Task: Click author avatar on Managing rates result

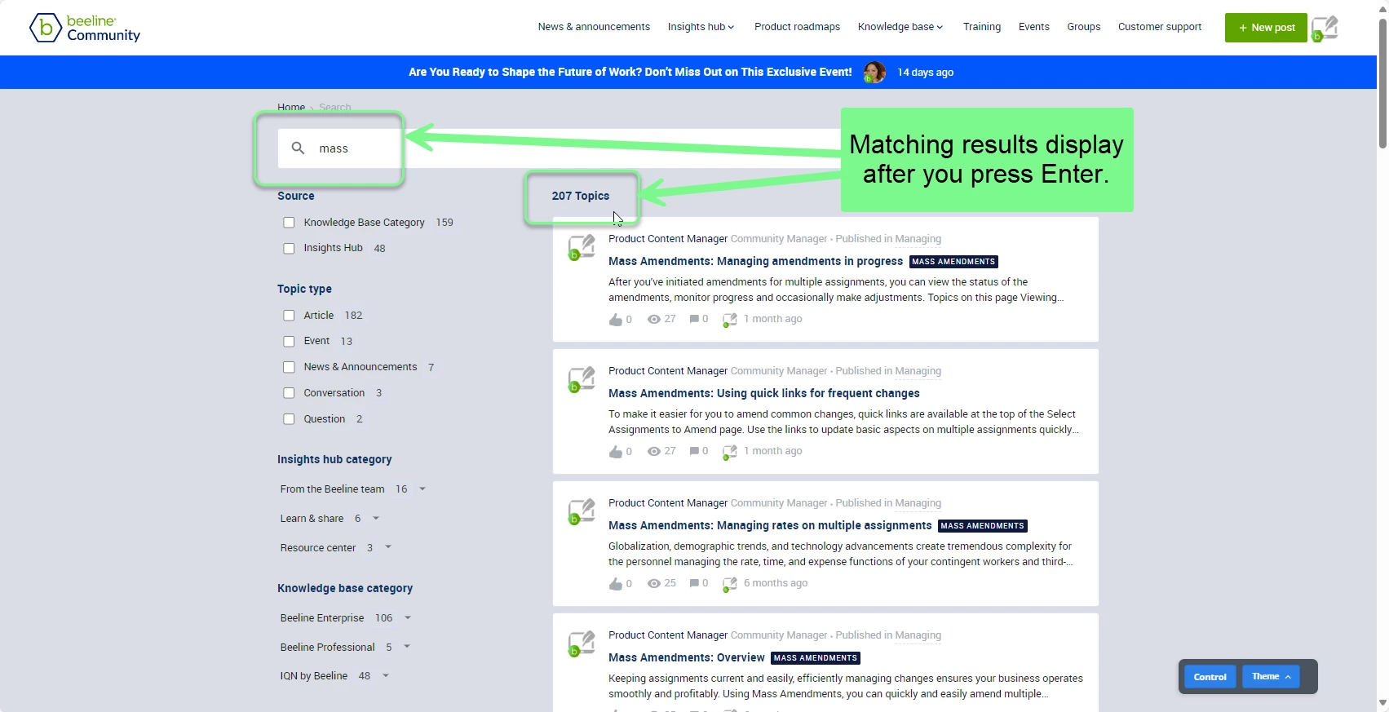Action: point(582,511)
